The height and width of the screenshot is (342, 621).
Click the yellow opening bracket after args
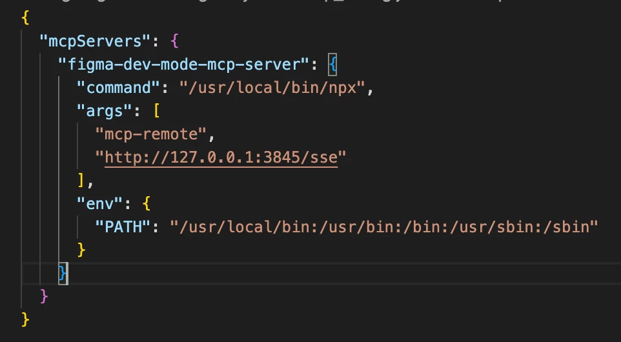[156, 111]
